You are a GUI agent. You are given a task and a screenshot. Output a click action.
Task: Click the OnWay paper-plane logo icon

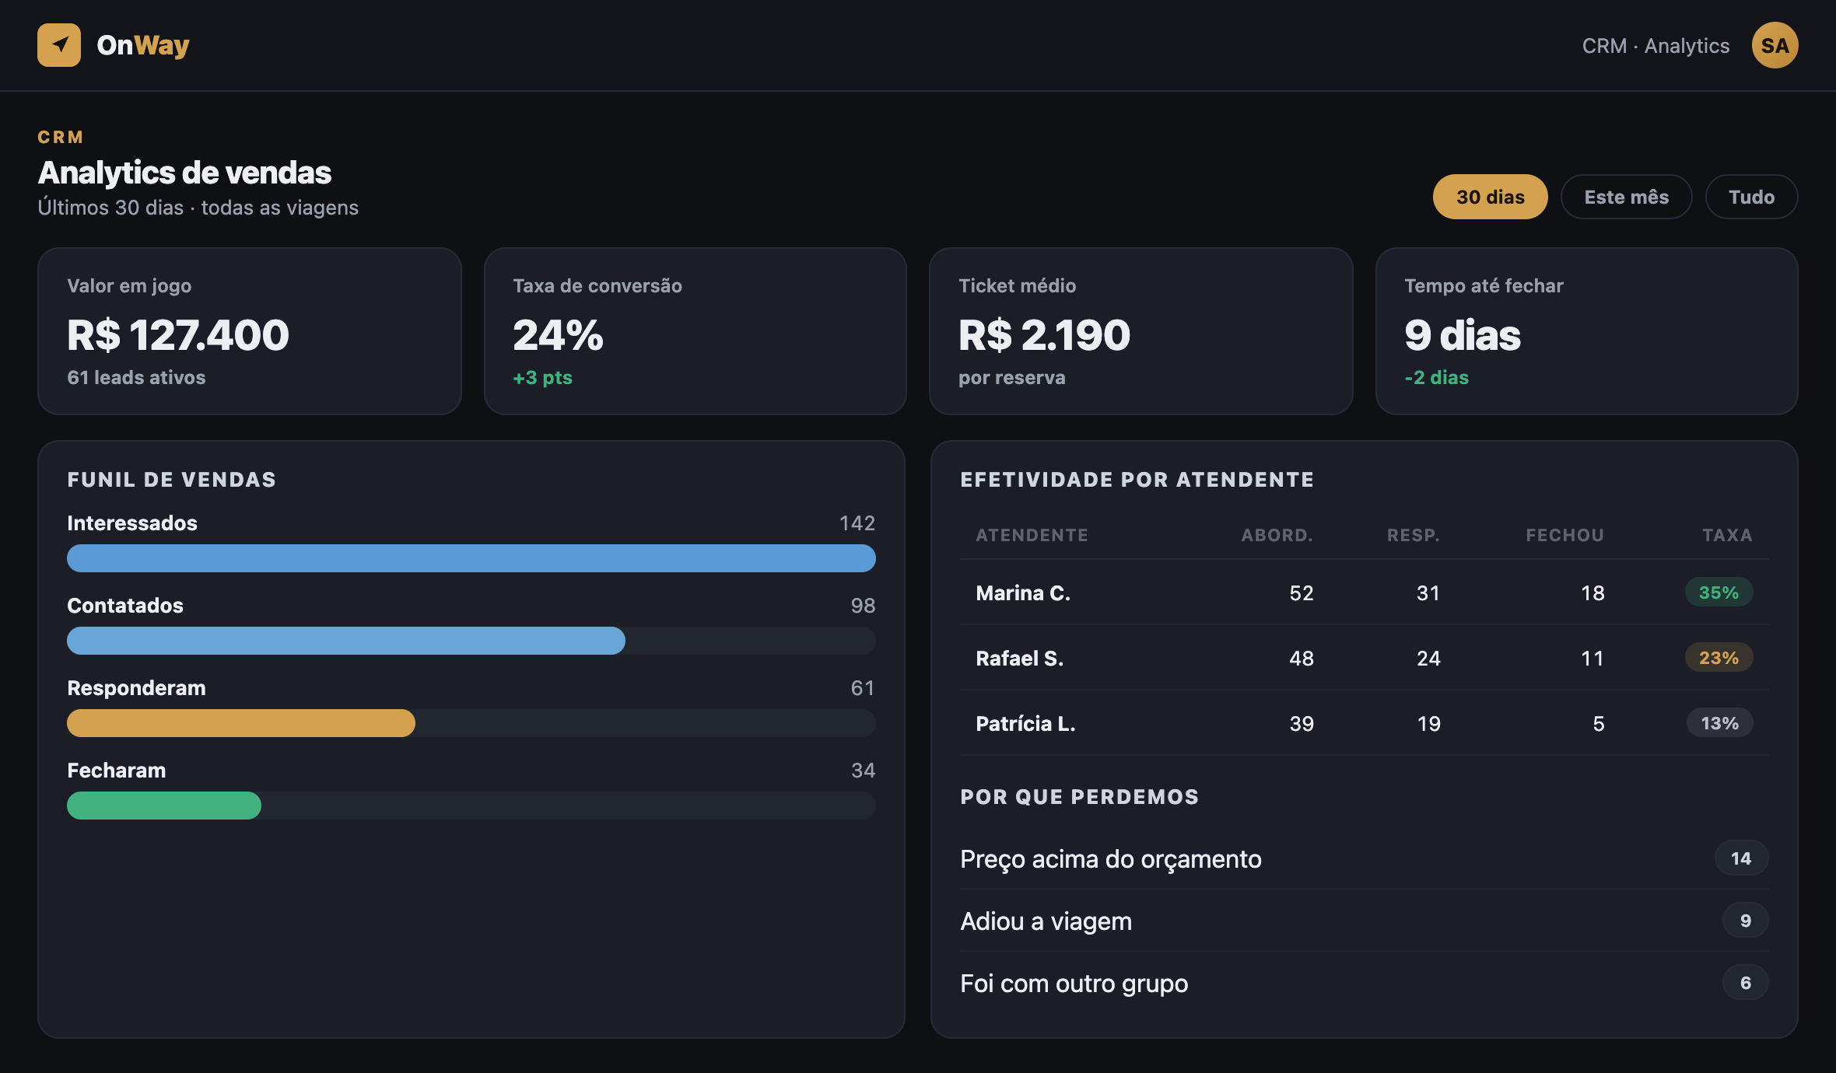(59, 45)
